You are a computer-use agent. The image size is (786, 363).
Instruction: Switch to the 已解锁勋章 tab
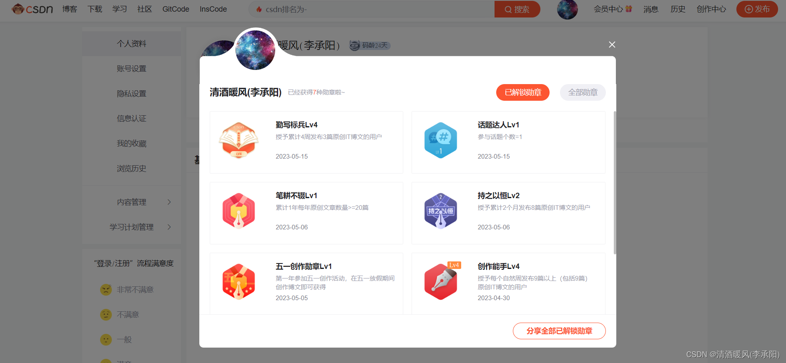(522, 92)
